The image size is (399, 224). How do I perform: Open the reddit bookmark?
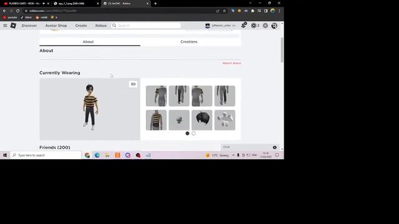(42, 17)
